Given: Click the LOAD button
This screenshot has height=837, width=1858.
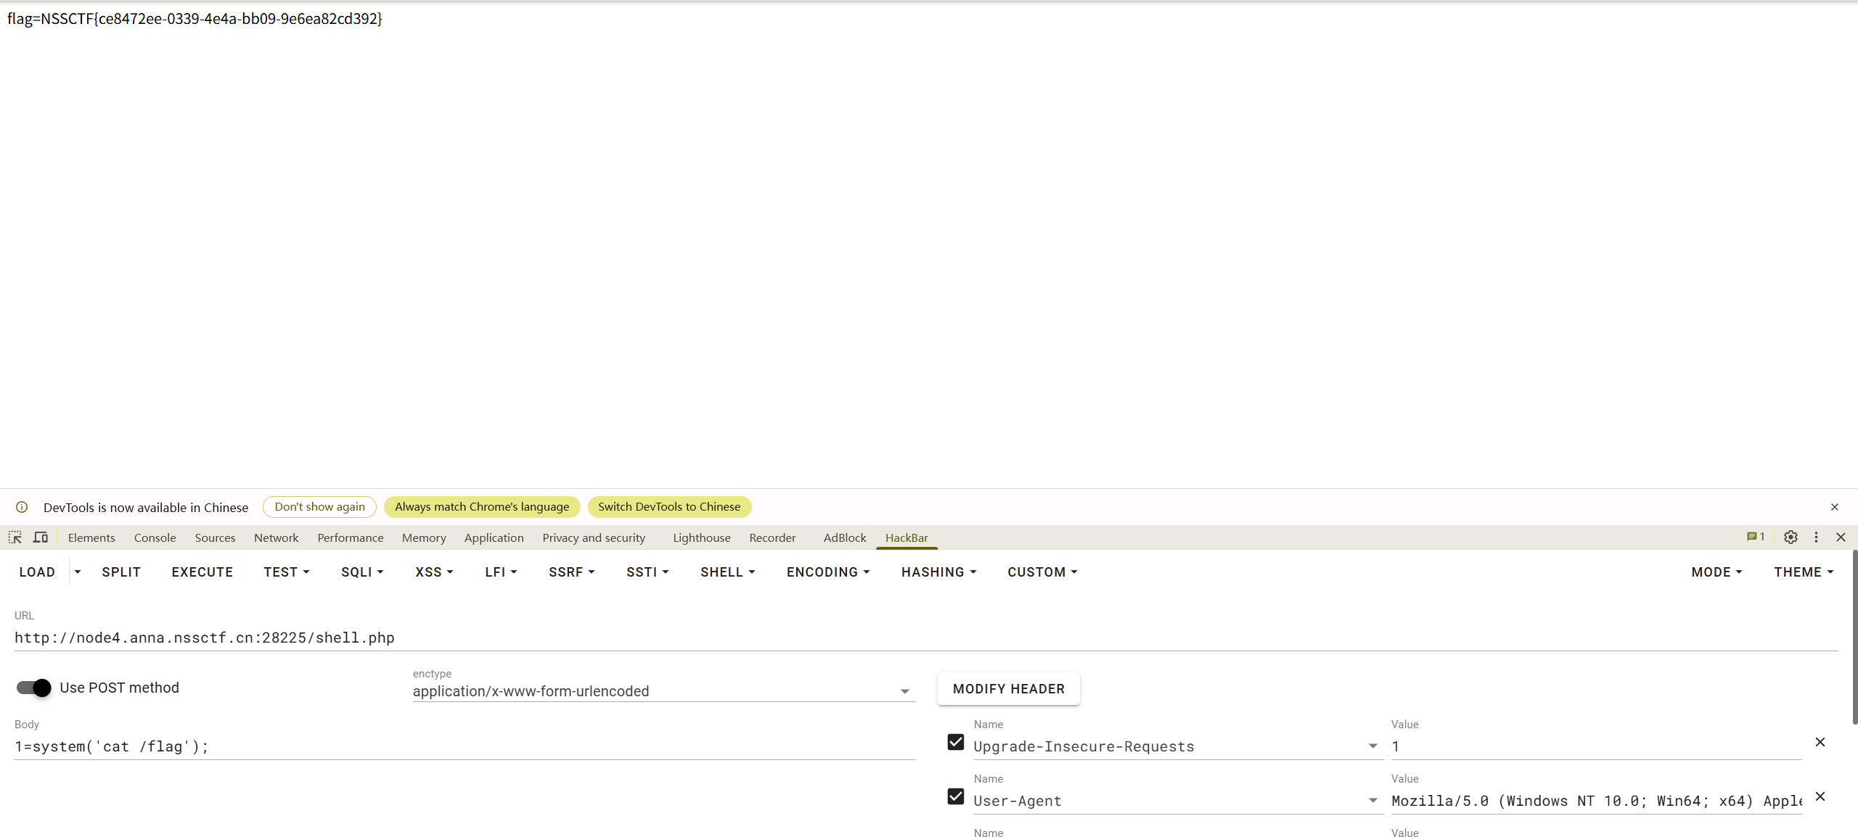Looking at the screenshot, I should coord(37,572).
